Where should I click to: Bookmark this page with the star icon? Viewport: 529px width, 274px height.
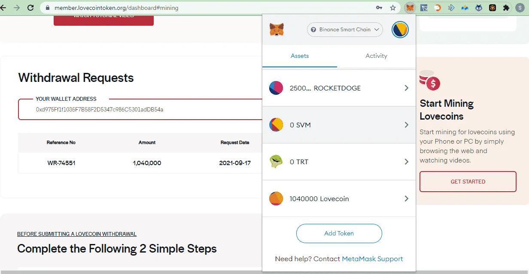(x=392, y=8)
